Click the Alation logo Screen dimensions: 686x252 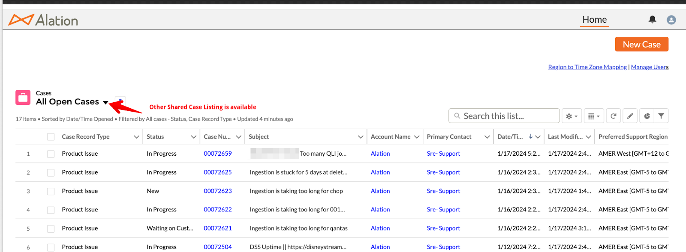[43, 20]
